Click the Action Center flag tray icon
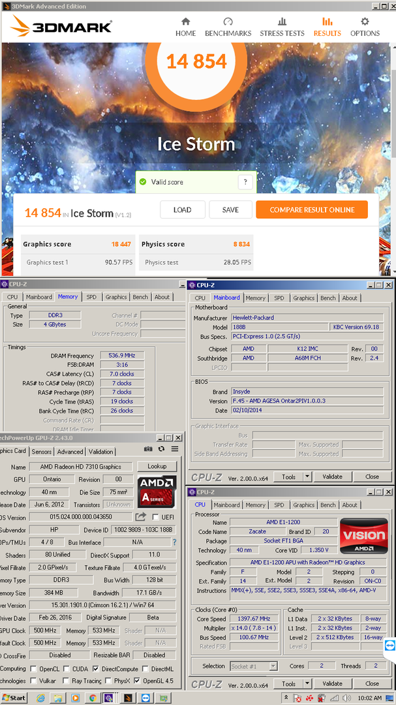396x705 pixels. click(297, 698)
